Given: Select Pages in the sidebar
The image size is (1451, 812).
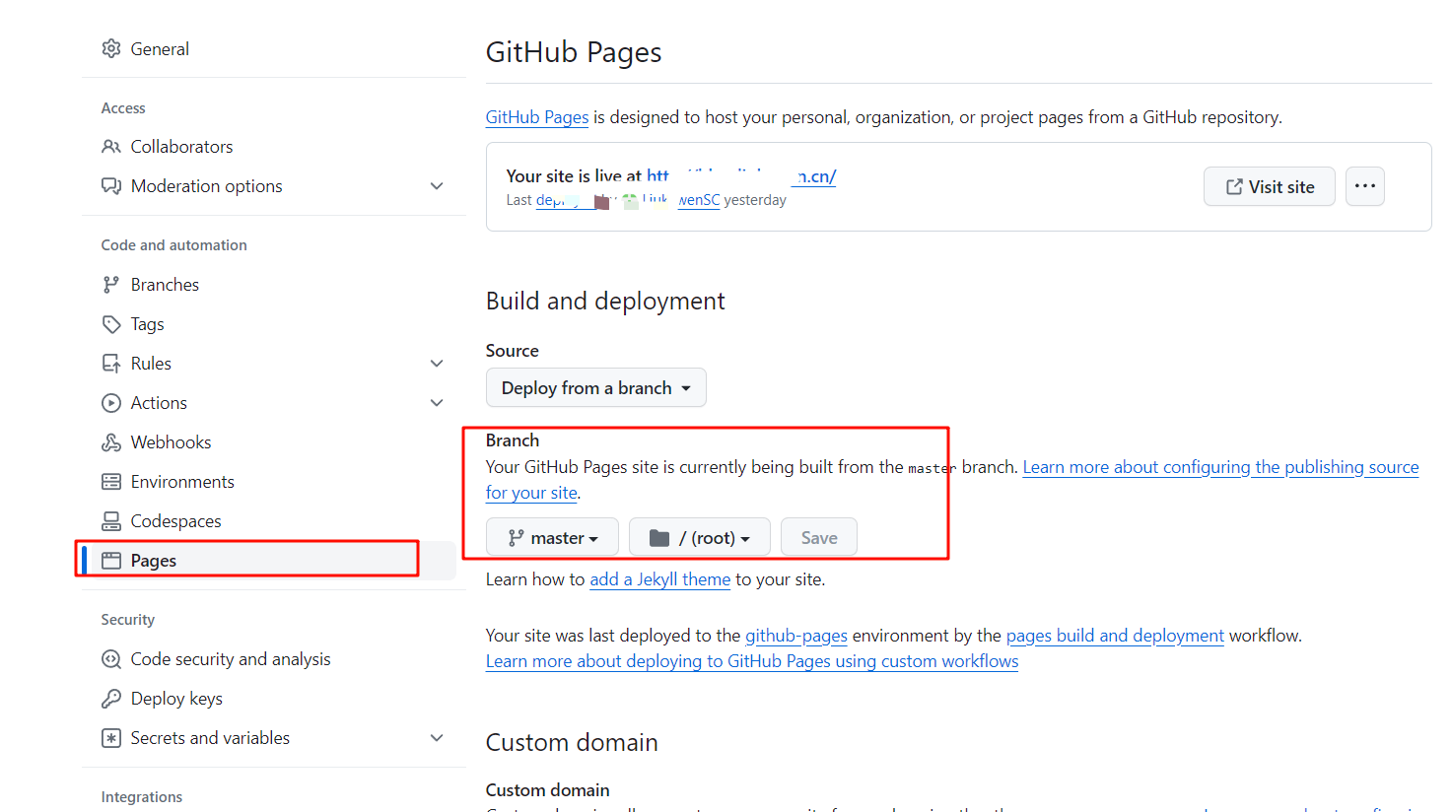Looking at the screenshot, I should 269,561.
